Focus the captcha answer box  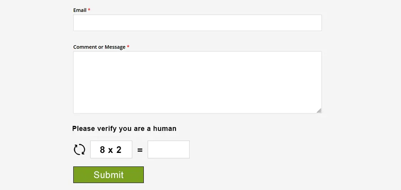pos(168,149)
